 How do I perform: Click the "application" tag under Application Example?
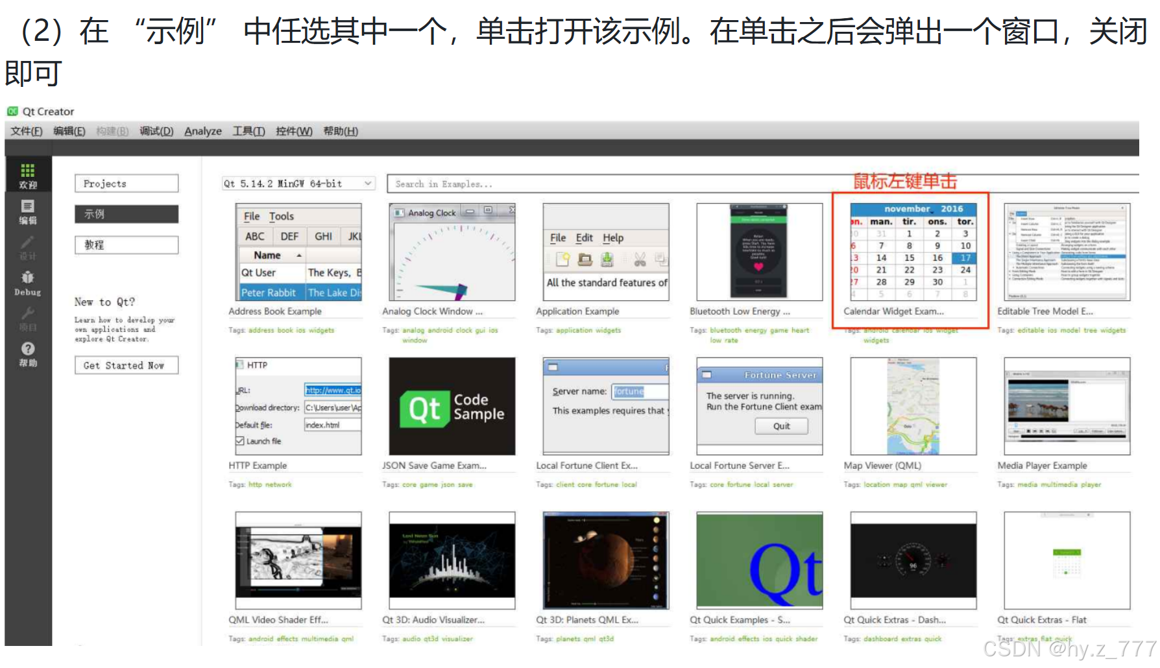(574, 330)
